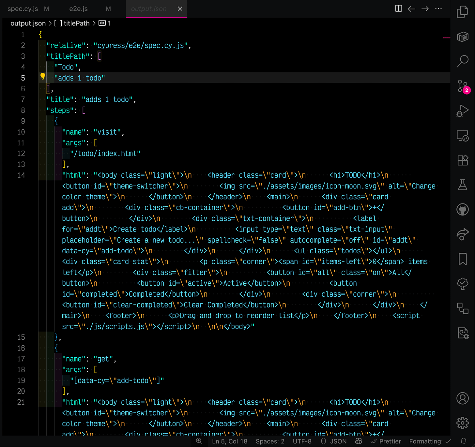Open the Explorer view in activity bar
This screenshot has height=447, width=475.
[462, 12]
